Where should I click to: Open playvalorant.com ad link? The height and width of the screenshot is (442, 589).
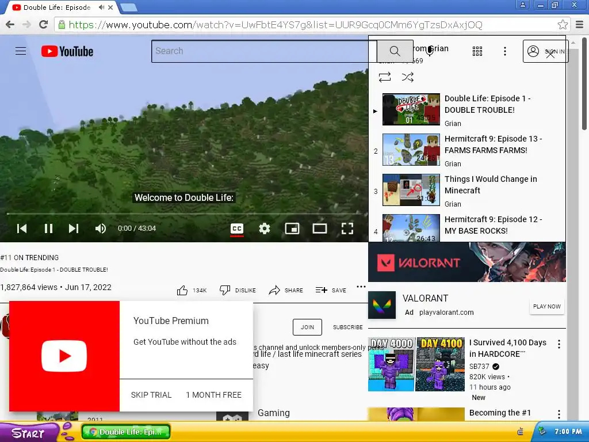pyautogui.click(x=446, y=313)
